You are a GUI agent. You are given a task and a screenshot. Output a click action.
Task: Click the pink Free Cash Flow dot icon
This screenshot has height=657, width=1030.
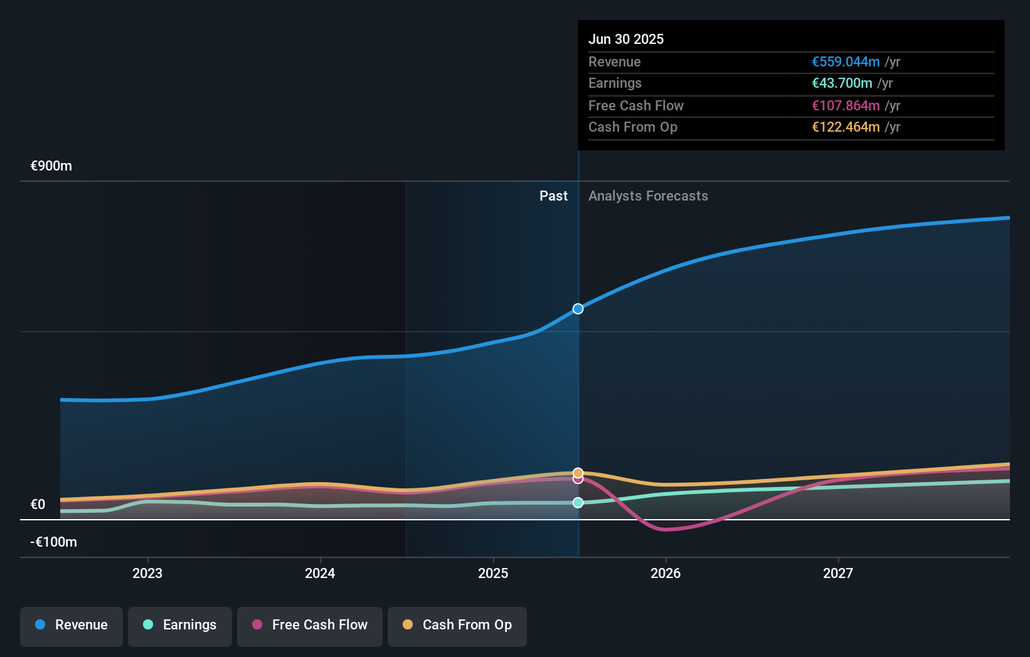tap(257, 625)
